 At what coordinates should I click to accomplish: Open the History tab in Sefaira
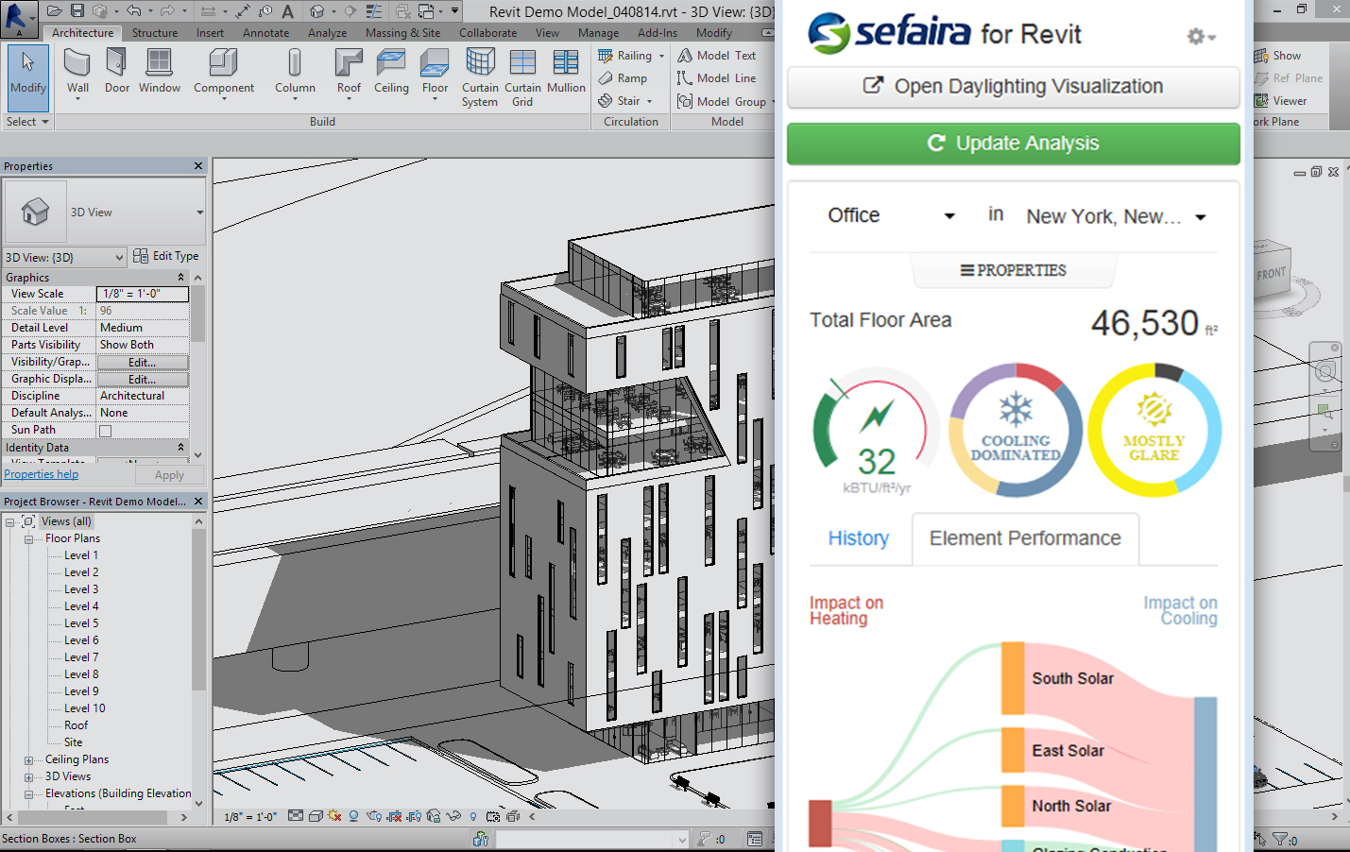tap(858, 538)
